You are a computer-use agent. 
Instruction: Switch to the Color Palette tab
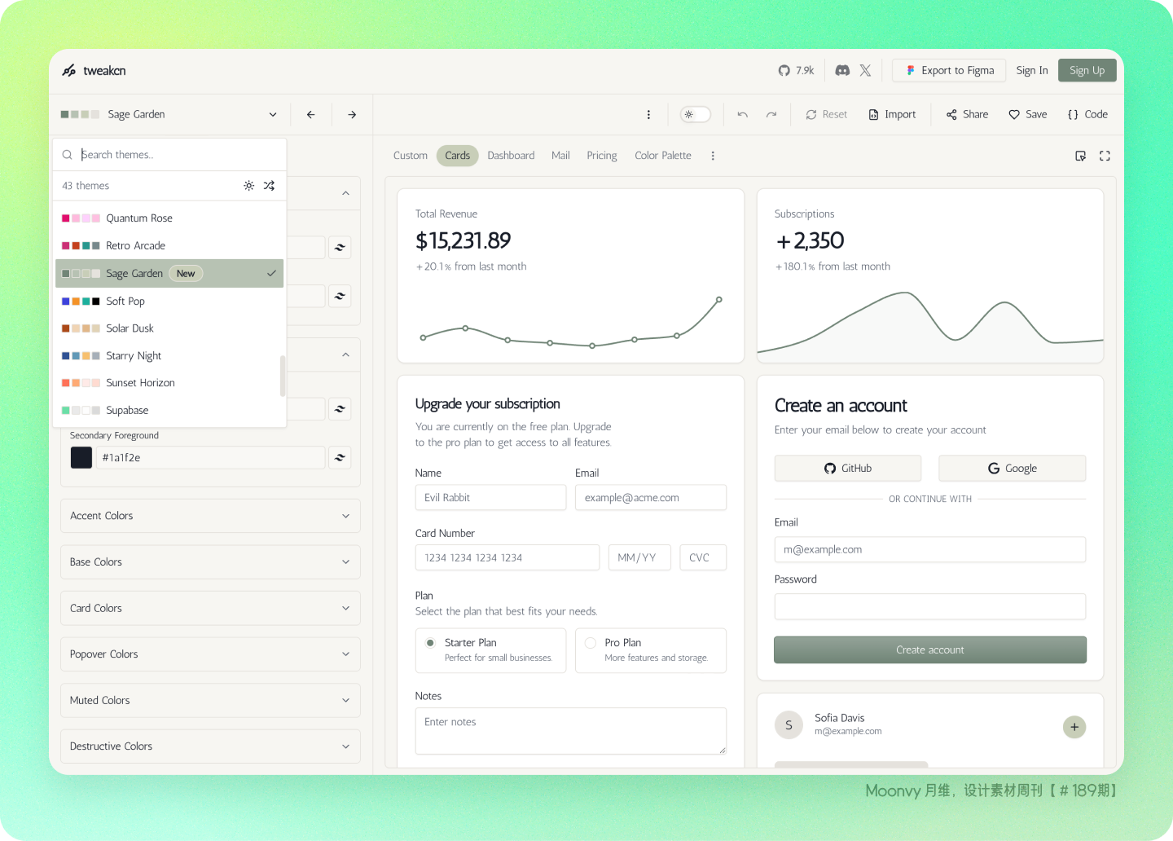tap(662, 156)
